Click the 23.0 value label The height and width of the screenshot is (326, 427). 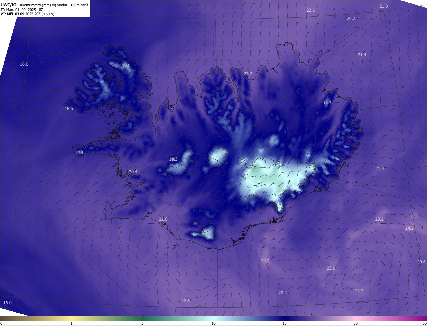[331, 268]
